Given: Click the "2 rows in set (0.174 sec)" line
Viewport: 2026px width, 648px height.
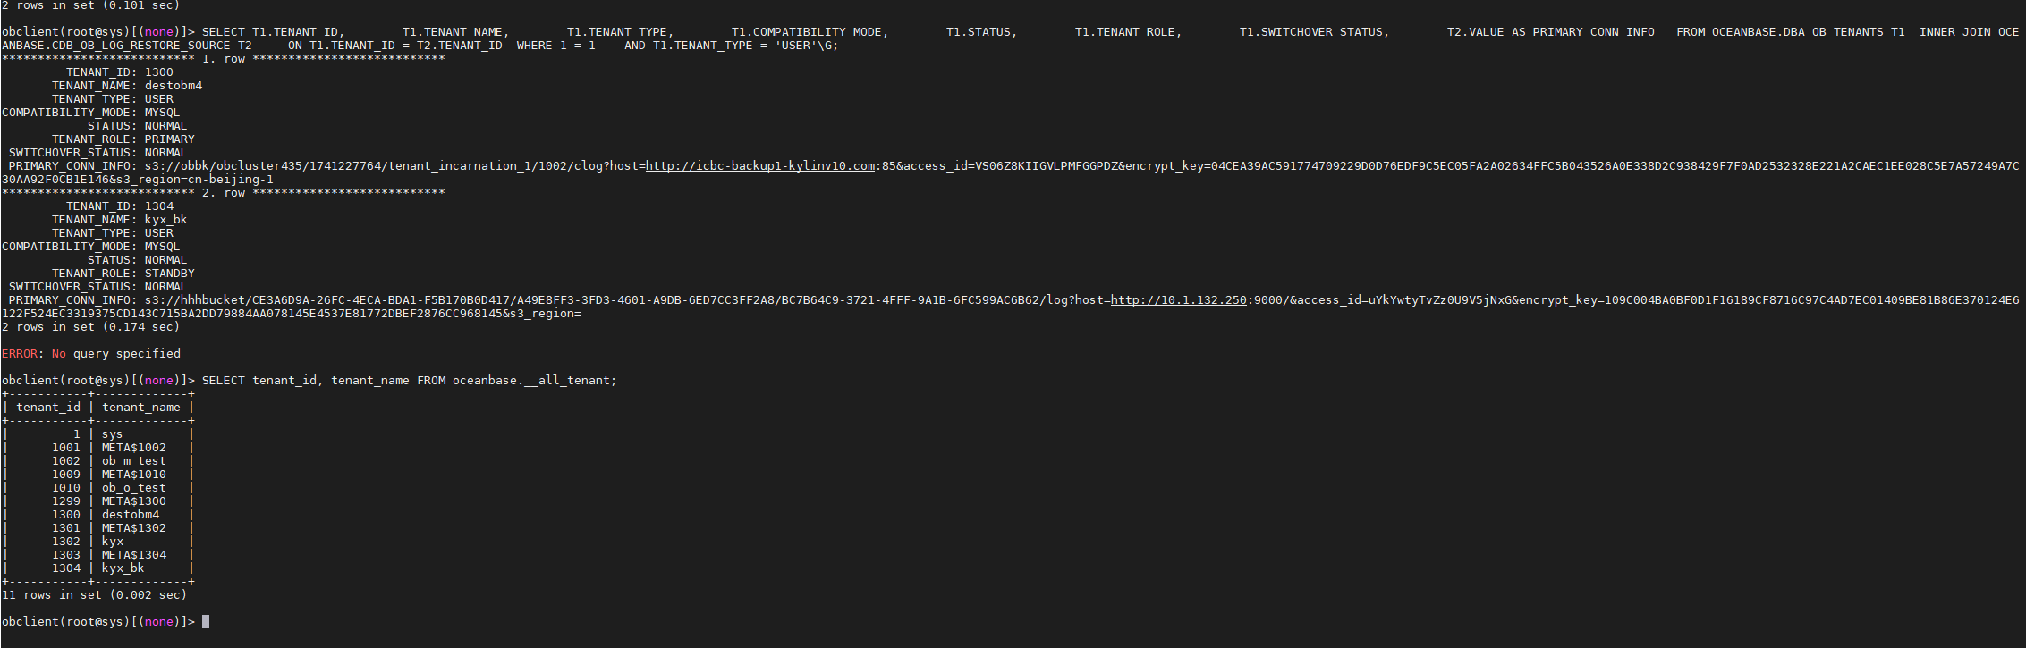Looking at the screenshot, I should [x=90, y=327].
